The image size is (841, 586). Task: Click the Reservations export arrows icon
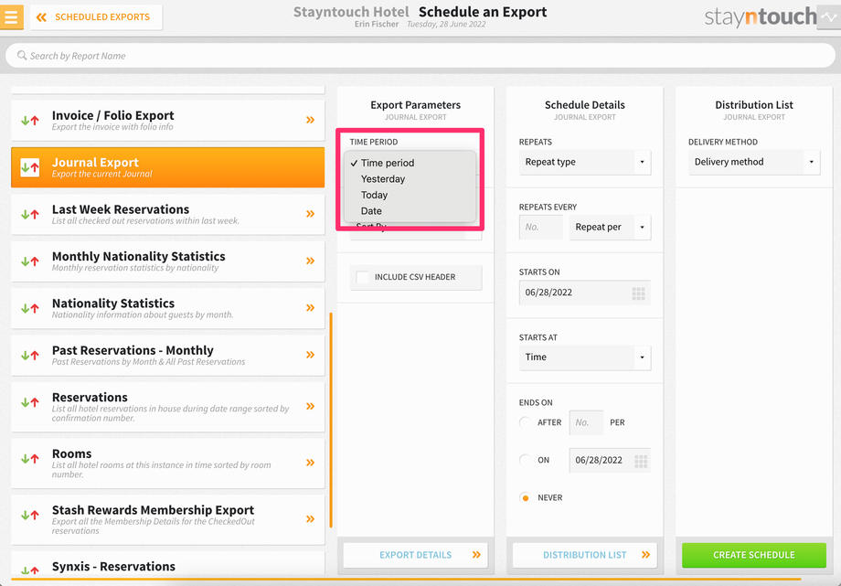pyautogui.click(x=29, y=402)
